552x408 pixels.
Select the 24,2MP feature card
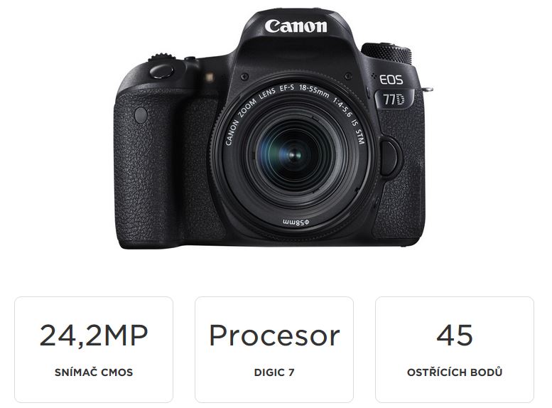[x=94, y=350]
